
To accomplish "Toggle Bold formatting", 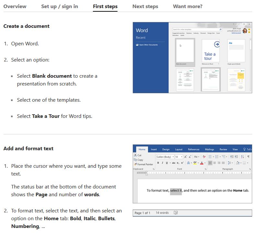I will [x=158, y=163].
